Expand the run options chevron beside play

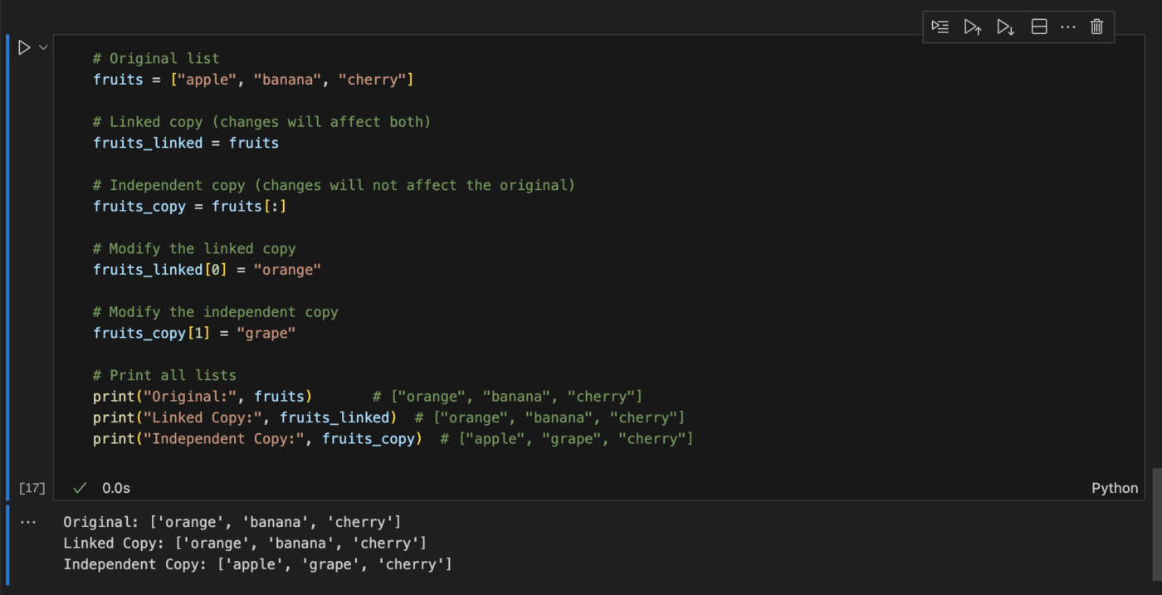[44, 48]
